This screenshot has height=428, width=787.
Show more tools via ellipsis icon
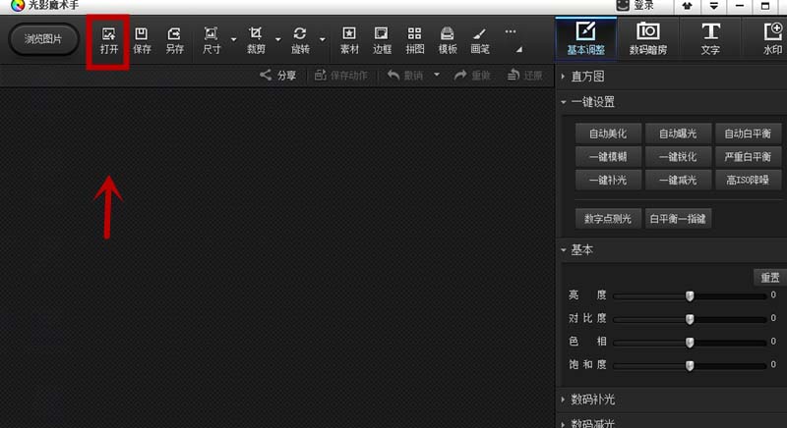511,31
